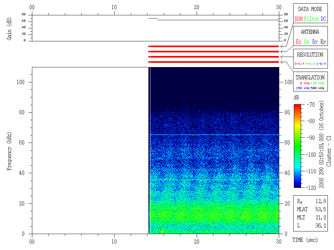Click the green Bx antenna label

coord(307,42)
